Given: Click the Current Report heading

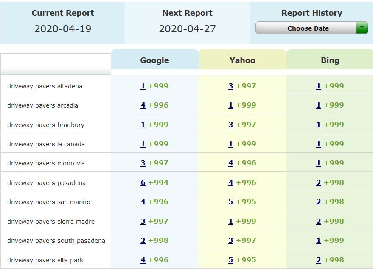Looking at the screenshot, I should tap(63, 13).
